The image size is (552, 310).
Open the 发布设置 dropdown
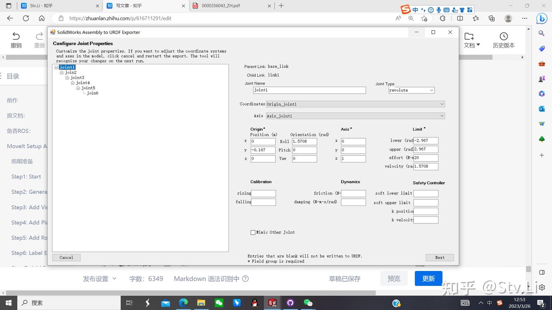[x=100, y=279]
